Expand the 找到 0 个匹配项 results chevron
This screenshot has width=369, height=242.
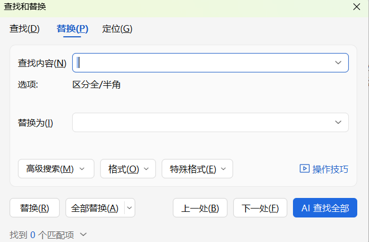[84, 235]
